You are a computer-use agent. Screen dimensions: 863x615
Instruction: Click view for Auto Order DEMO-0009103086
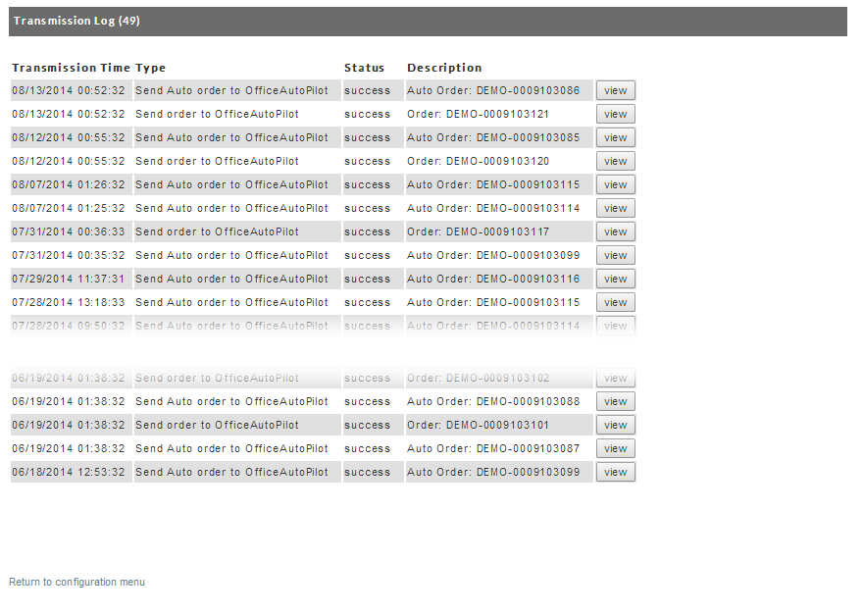pos(615,90)
